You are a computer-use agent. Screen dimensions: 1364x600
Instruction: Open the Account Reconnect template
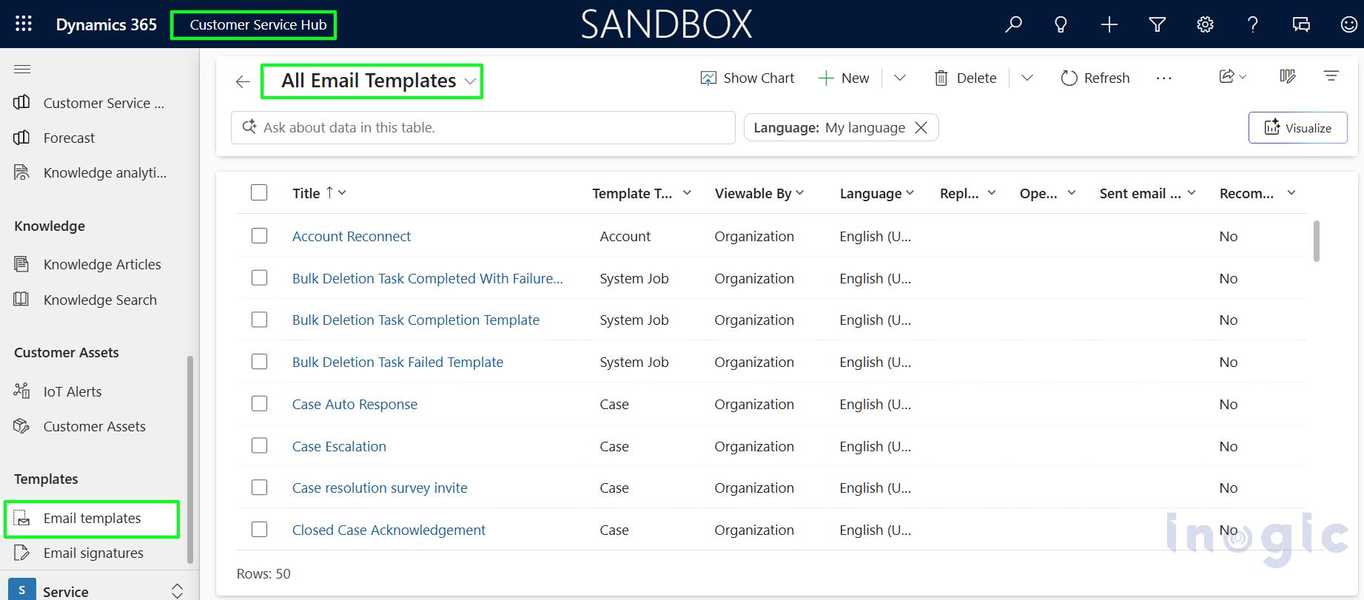(352, 236)
